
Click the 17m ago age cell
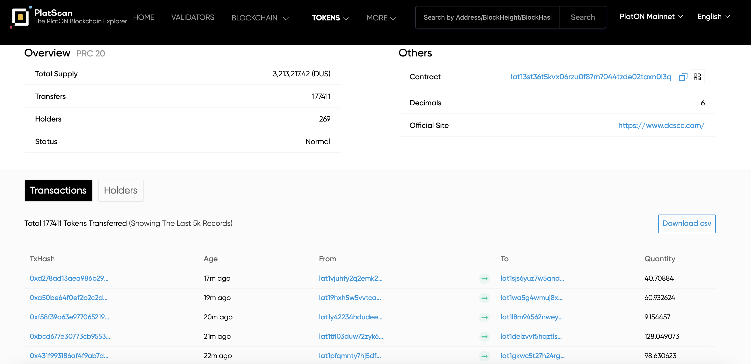coord(217,278)
